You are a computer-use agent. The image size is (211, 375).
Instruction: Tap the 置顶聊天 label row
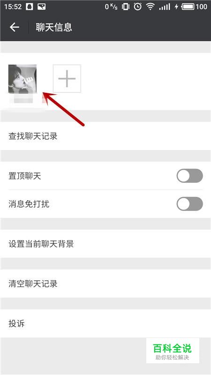(x=105, y=176)
